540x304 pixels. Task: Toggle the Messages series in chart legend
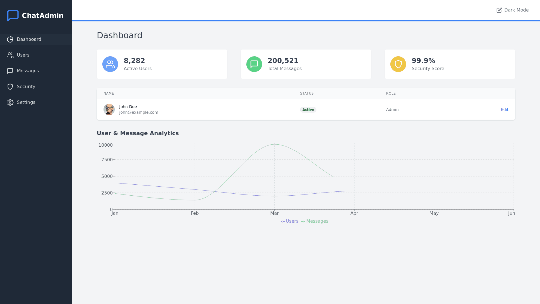315,221
